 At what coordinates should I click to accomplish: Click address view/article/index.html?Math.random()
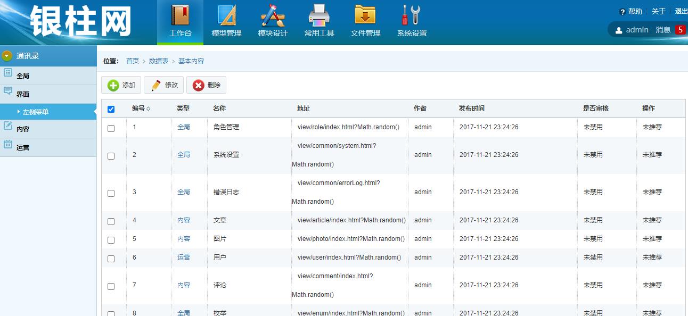click(x=352, y=220)
